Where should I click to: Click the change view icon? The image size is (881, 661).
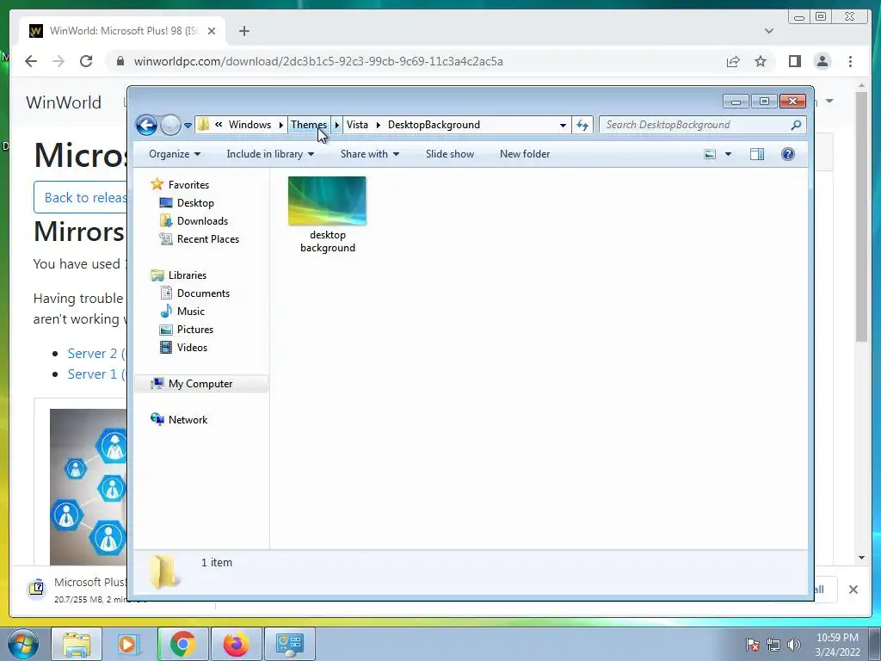710,154
